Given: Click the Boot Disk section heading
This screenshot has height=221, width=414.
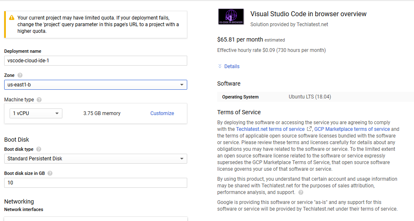Looking at the screenshot, I should [17, 140].
